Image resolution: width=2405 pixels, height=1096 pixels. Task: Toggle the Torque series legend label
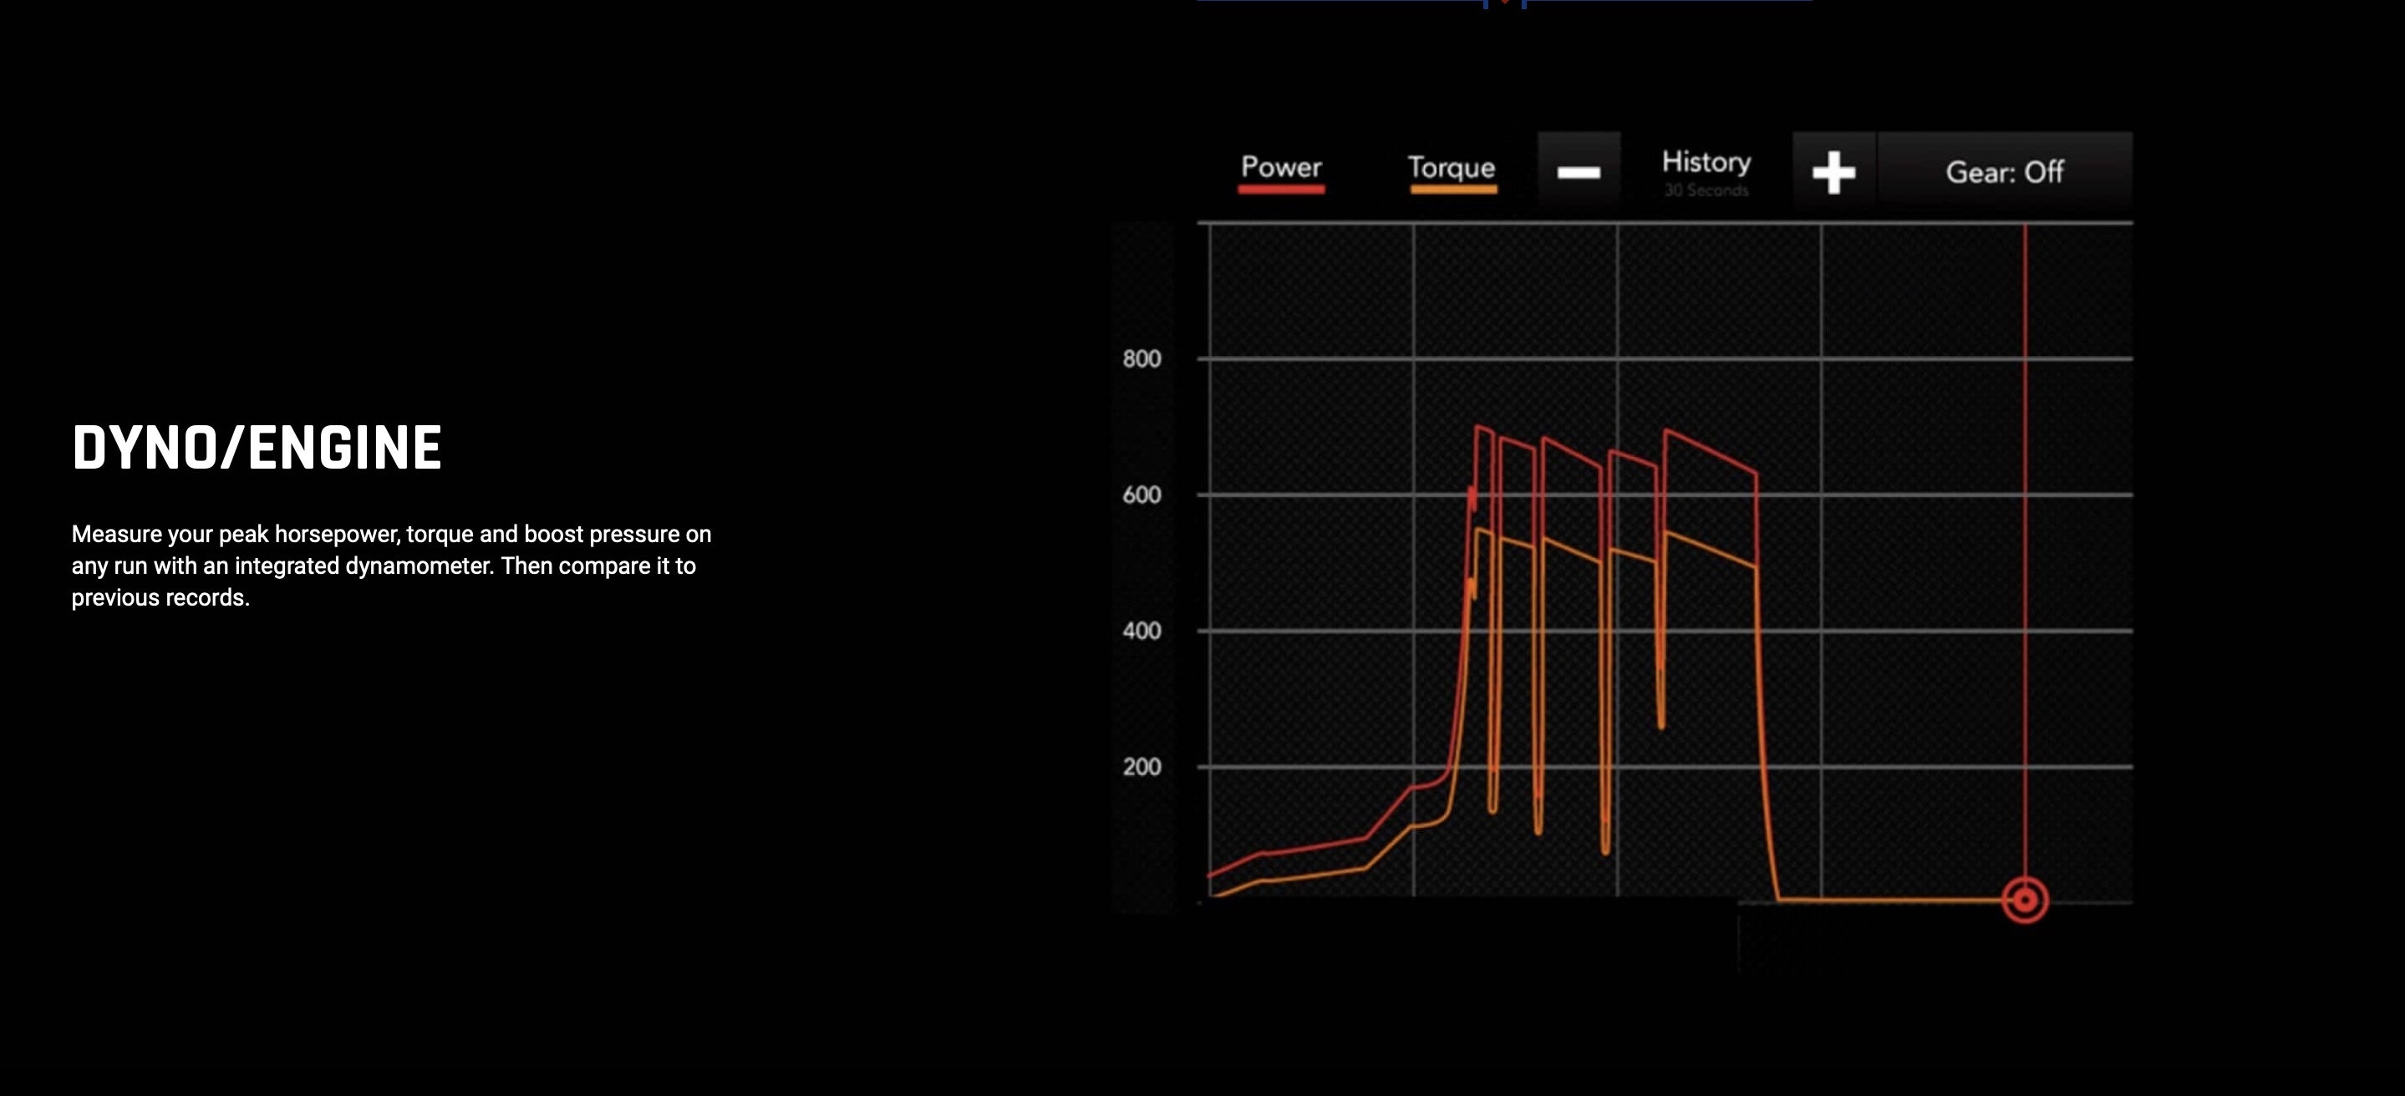click(1452, 167)
